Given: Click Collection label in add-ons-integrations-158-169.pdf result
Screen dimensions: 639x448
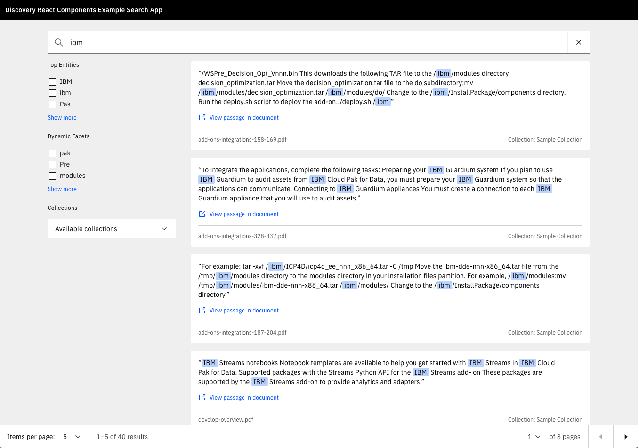Looking at the screenshot, I should 545,140.
